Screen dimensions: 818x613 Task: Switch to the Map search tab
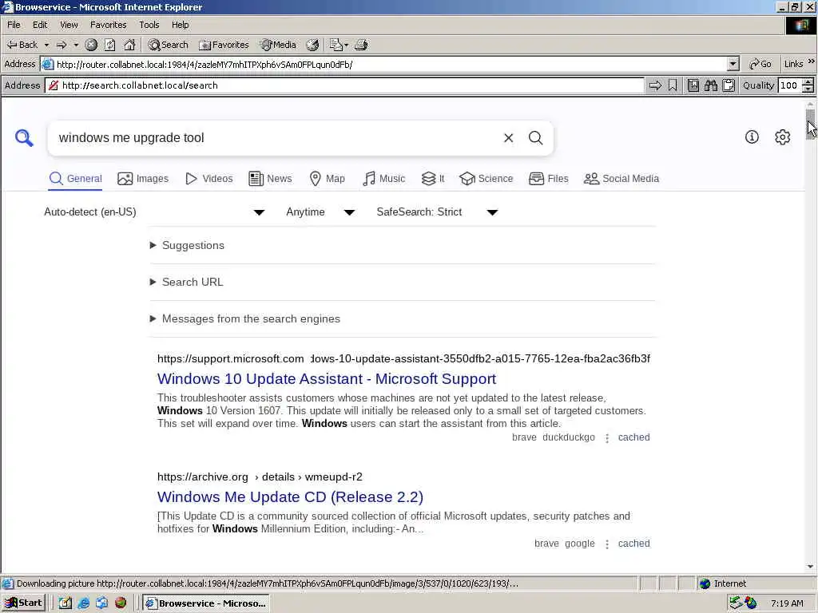(327, 179)
